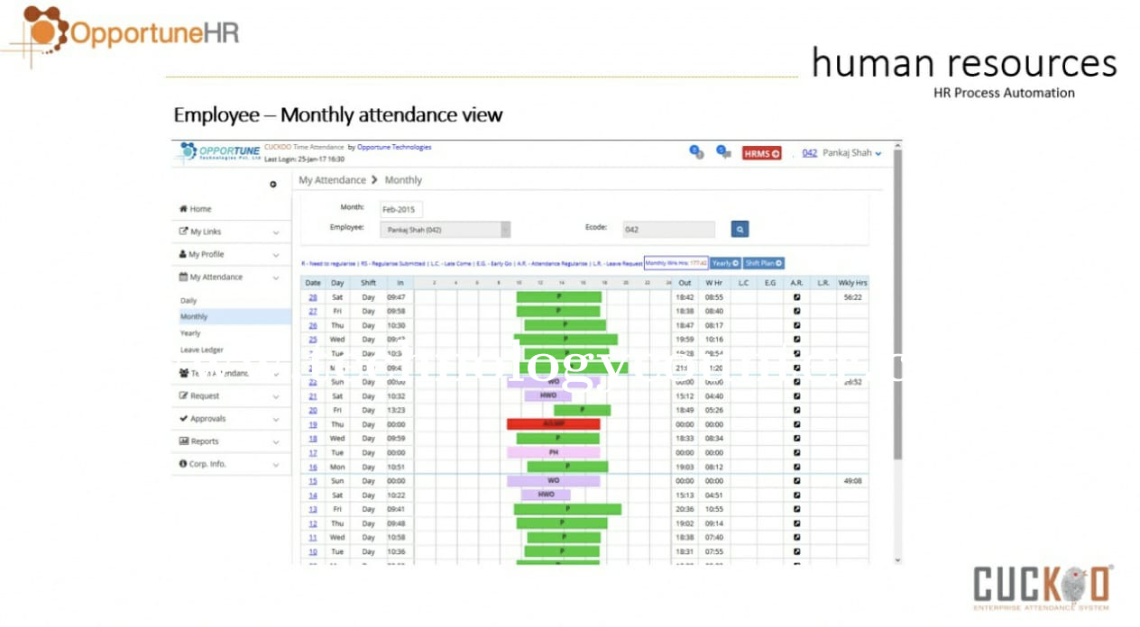Viewport: 1140px width, 627px height.
Task: Click the Out time 20:36 cell
Action: [685, 510]
